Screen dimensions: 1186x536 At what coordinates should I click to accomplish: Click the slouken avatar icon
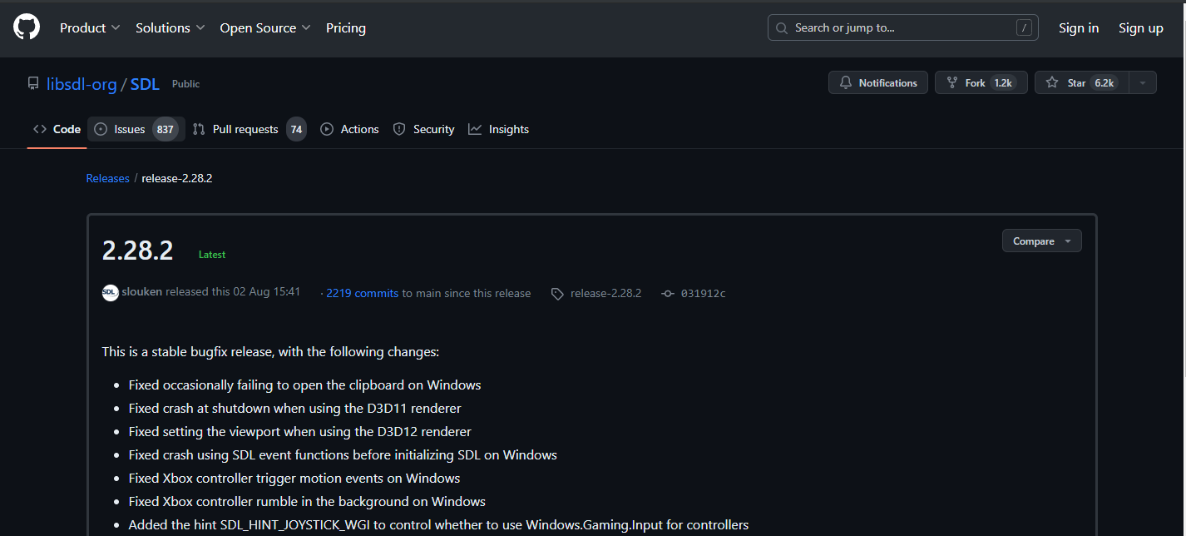(111, 293)
